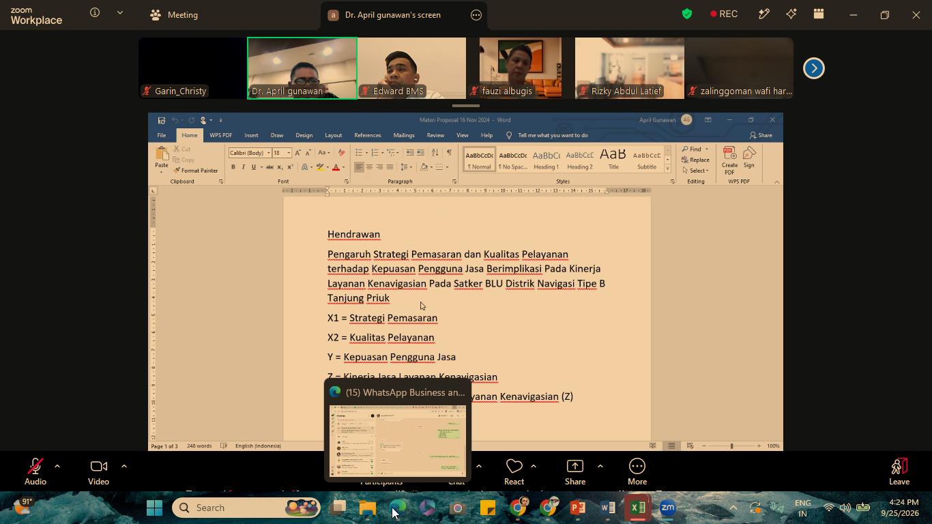The height and width of the screenshot is (524, 932).
Task: Open meeting info circle icon
Action: point(95,12)
